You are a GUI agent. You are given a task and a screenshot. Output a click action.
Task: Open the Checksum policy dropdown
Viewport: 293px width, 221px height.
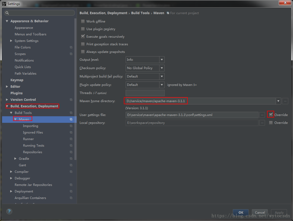145,68
